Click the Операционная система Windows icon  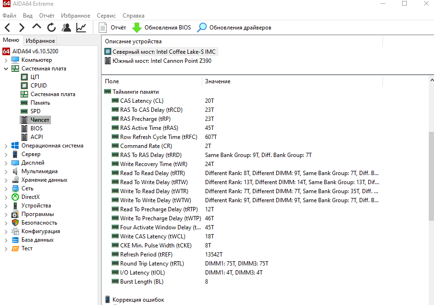click(15, 146)
